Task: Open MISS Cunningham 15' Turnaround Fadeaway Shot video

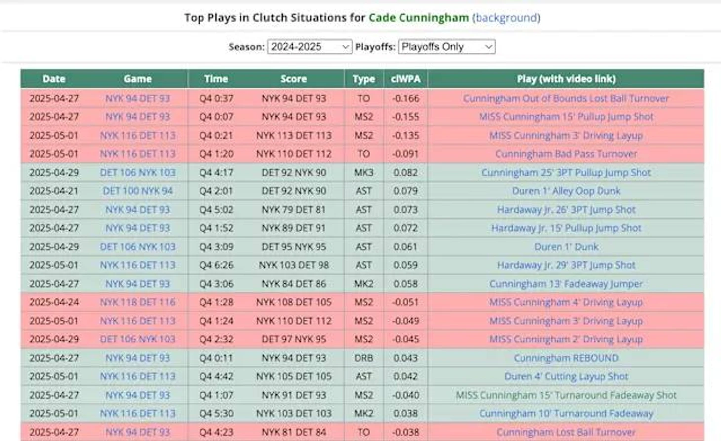Action: tap(566, 395)
